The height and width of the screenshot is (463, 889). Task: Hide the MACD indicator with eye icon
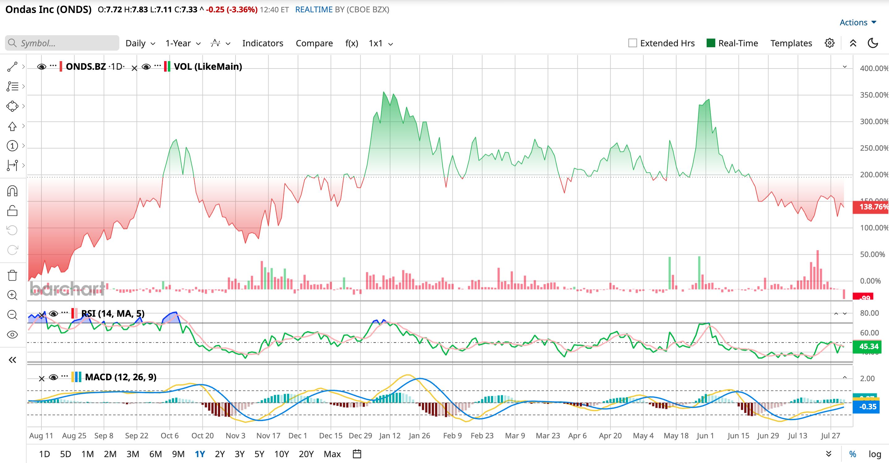point(53,377)
